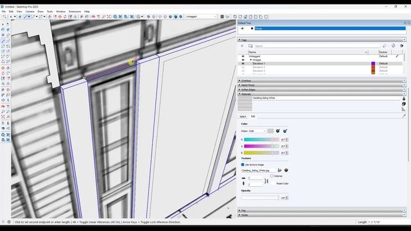Browse for a material texture image file
Image resolution: width=411 pixels, height=231 pixels.
280,170
